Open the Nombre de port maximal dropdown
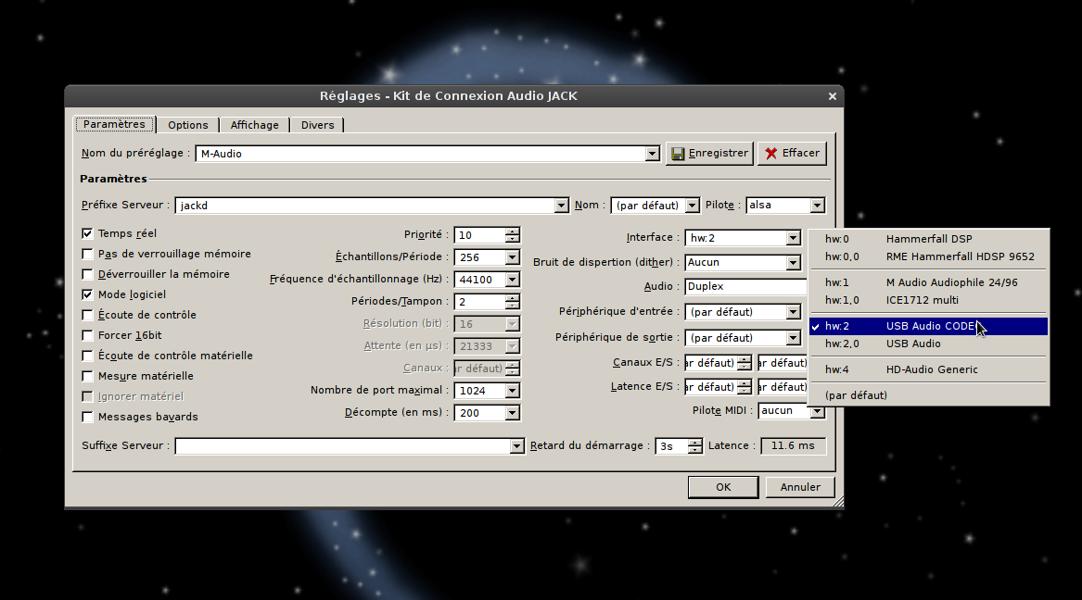Screen dimensions: 1082x600 tap(512, 391)
